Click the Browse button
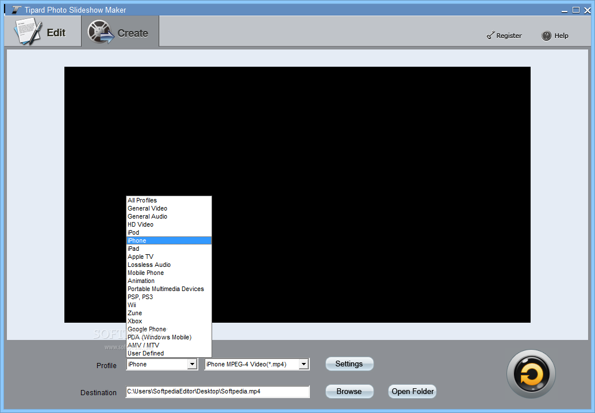Screen dimensions: 595x413 349,391
